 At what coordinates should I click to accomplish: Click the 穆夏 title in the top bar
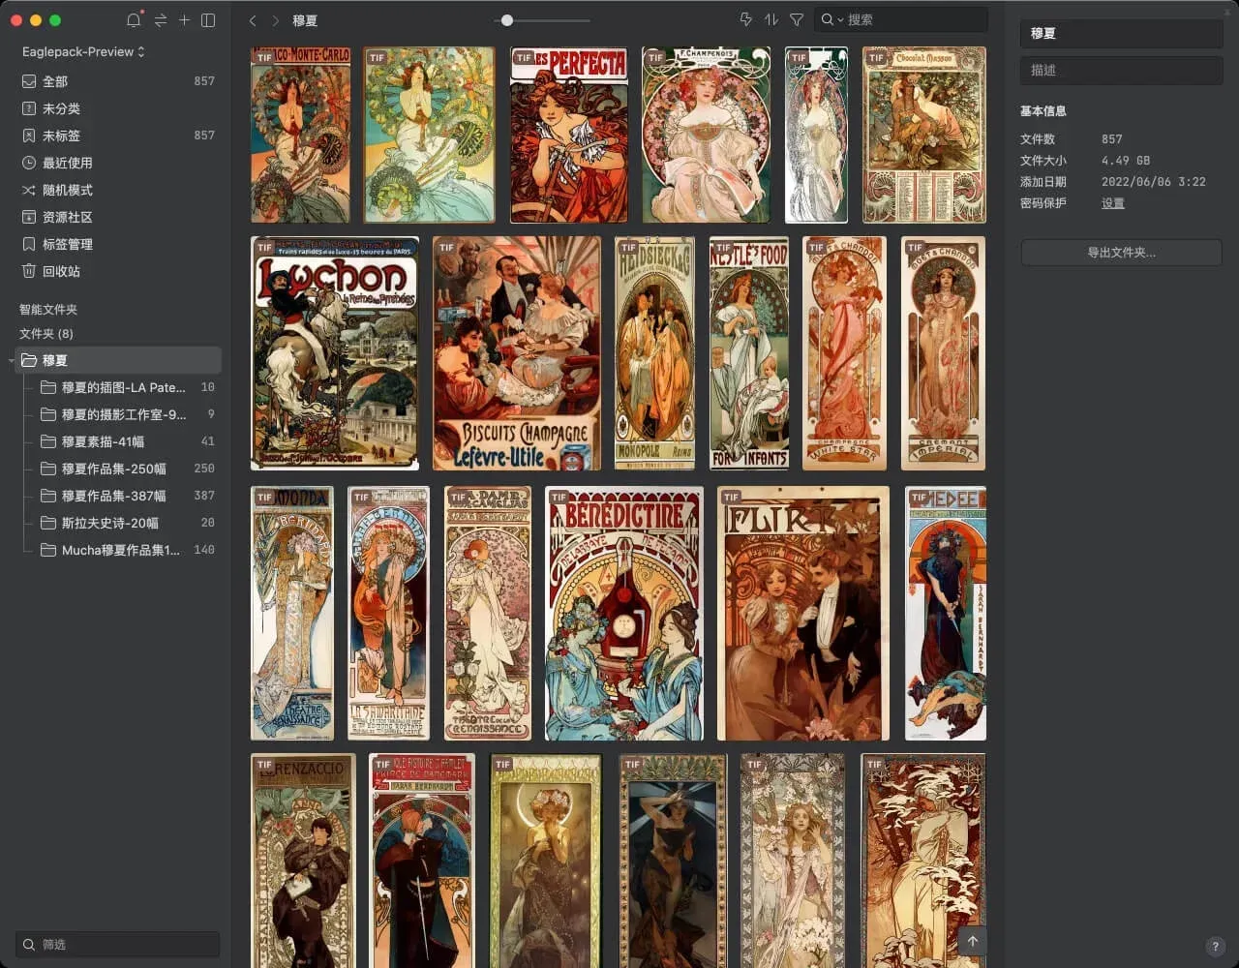[x=305, y=20]
